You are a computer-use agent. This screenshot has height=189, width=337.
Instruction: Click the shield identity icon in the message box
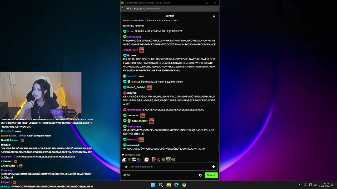point(126,167)
